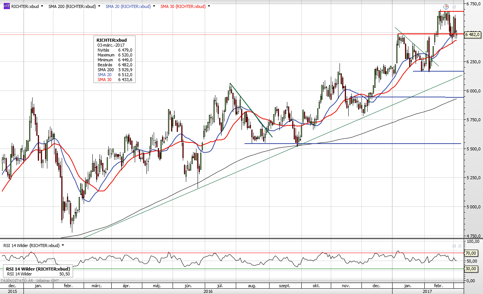
Task: Expand the SMA 30 indicator dropdown
Action: pyautogui.click(x=209, y=6)
